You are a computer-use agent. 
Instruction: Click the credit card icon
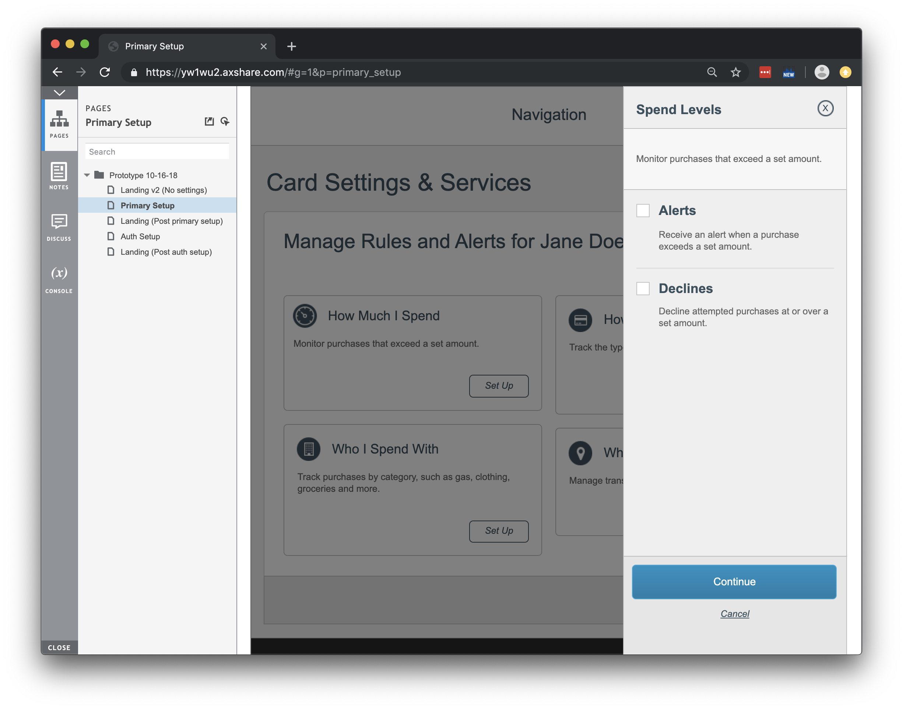pos(580,320)
